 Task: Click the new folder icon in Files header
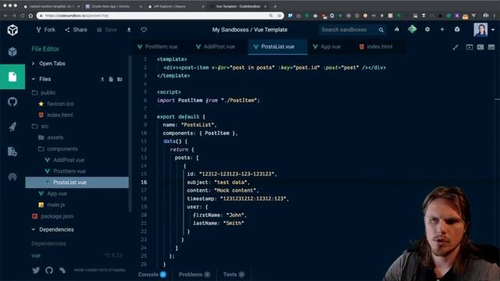pos(120,79)
